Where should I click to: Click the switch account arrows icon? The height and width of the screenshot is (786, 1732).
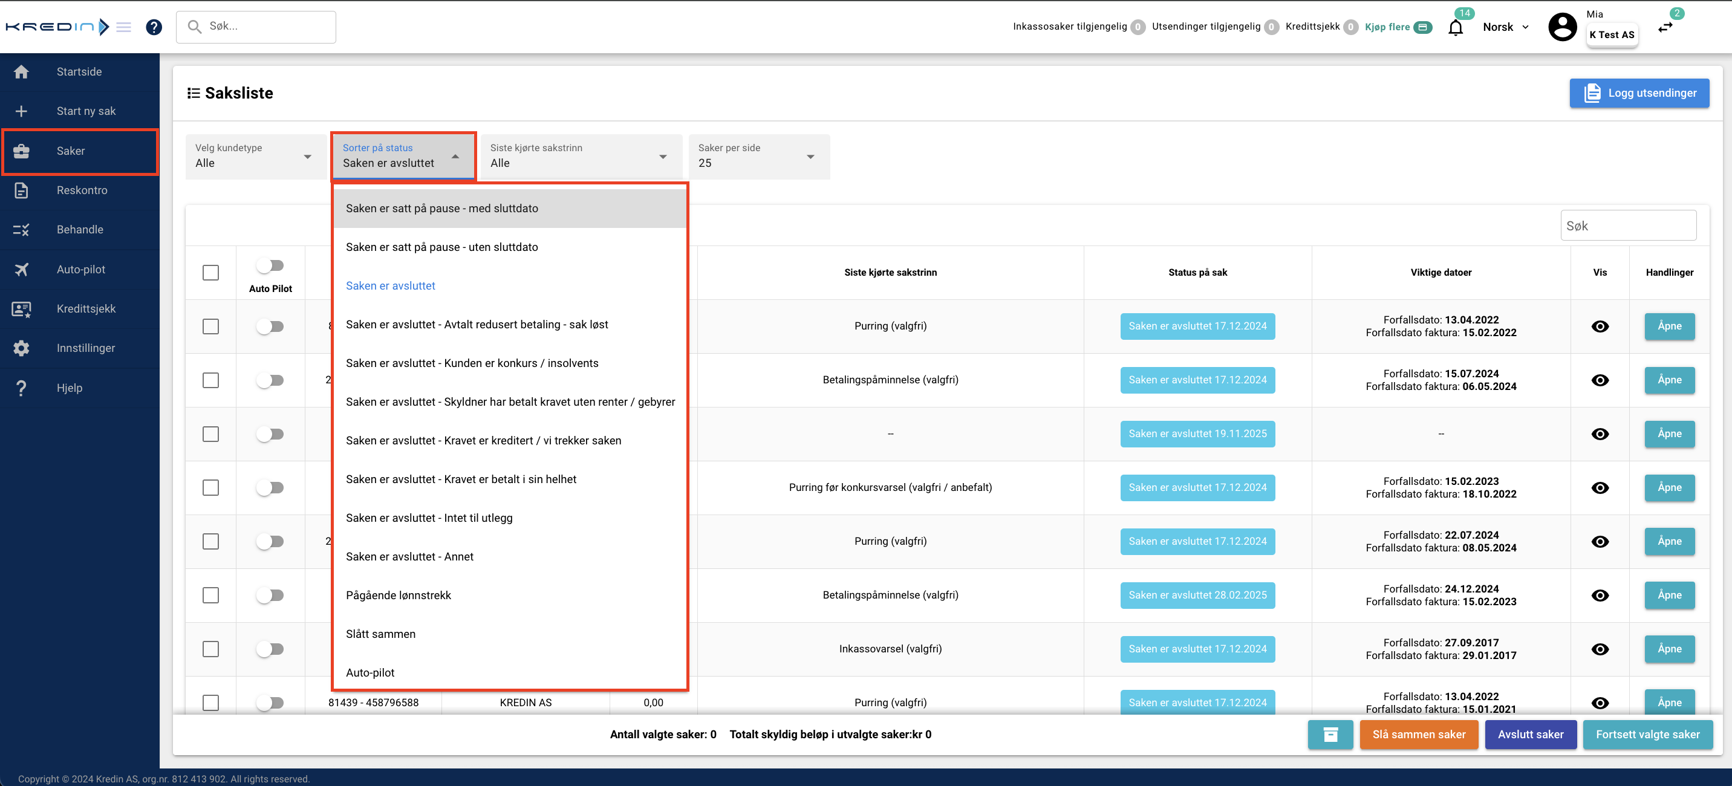[1665, 28]
